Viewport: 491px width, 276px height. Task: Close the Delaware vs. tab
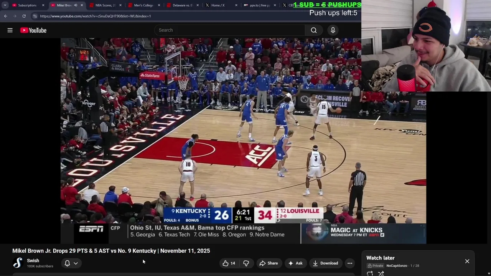(198, 5)
